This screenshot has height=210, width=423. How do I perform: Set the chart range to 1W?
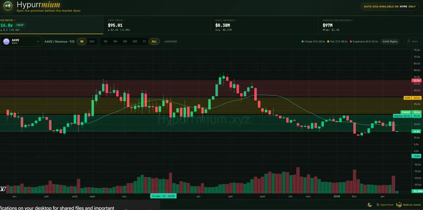point(105,42)
